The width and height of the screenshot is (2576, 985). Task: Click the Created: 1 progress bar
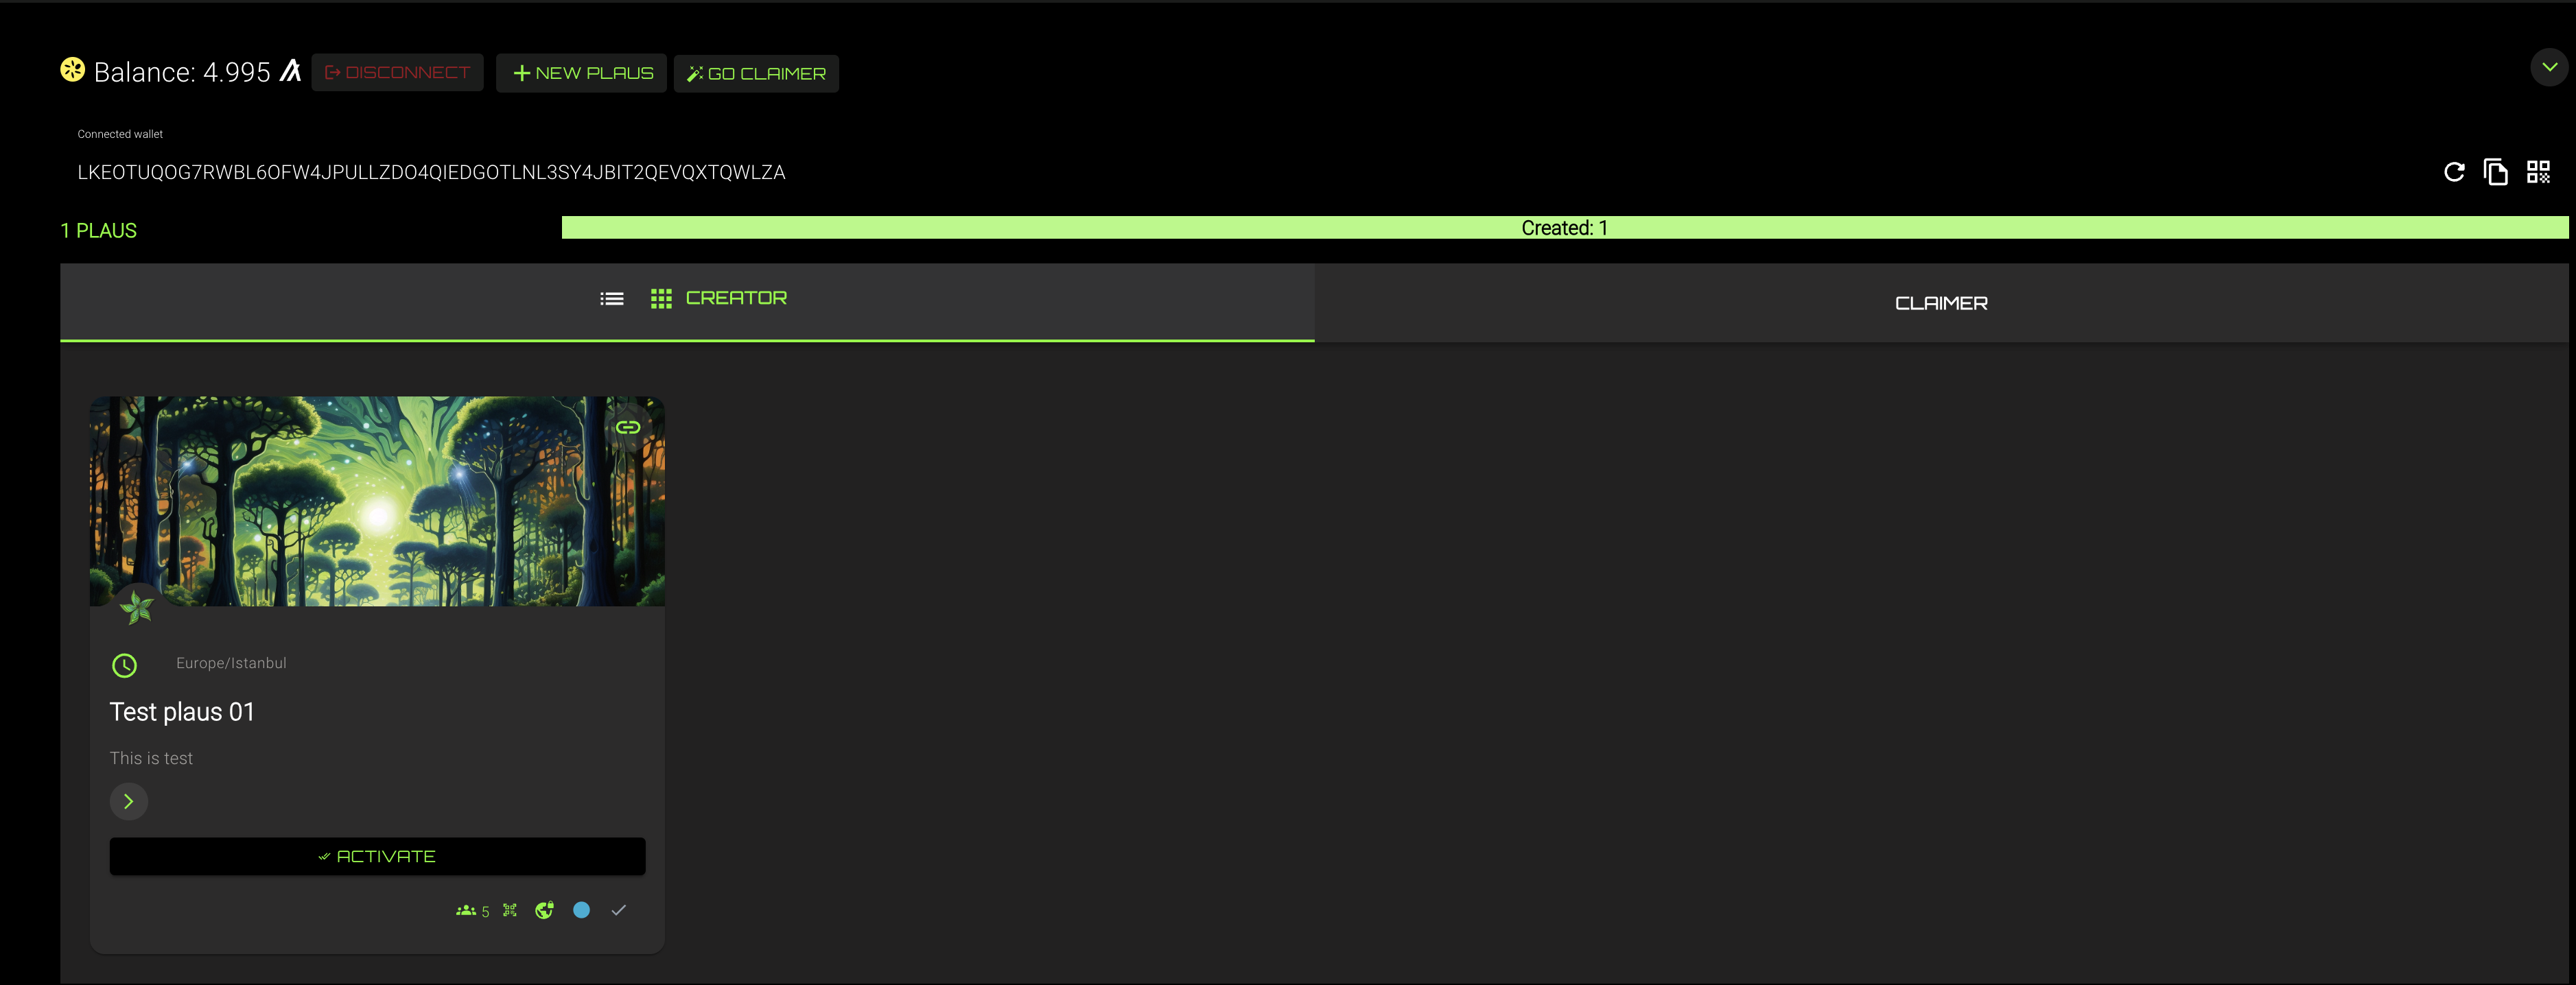tap(1564, 228)
